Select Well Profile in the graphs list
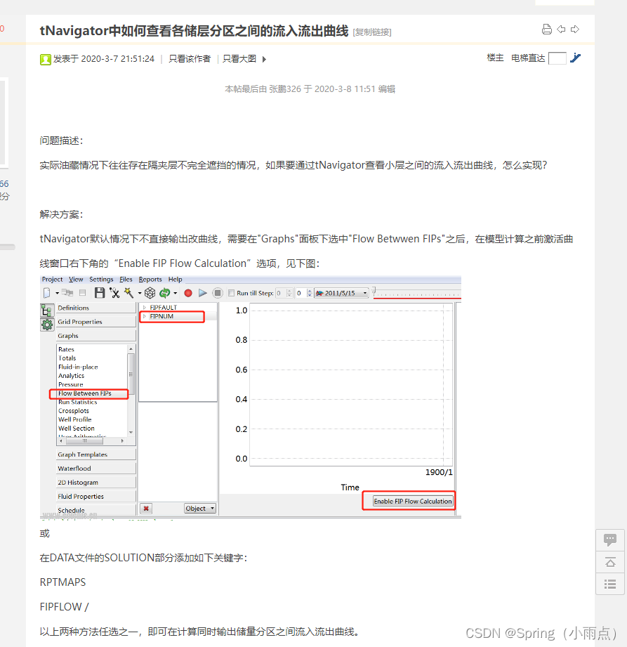Viewport: 627px width, 647px height. (74, 419)
